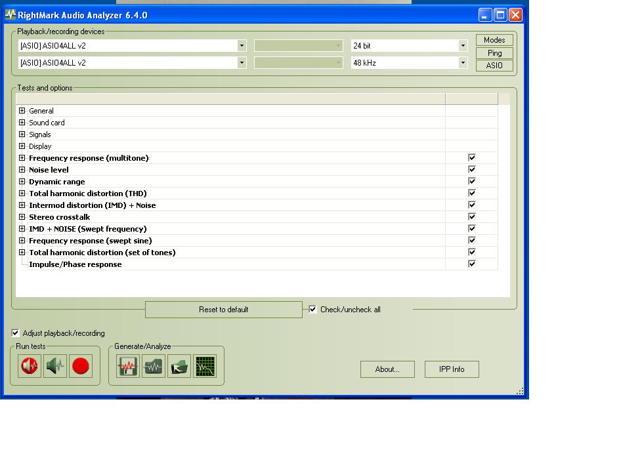
Task: Open the 24 bit depth dropdown
Action: (x=463, y=45)
